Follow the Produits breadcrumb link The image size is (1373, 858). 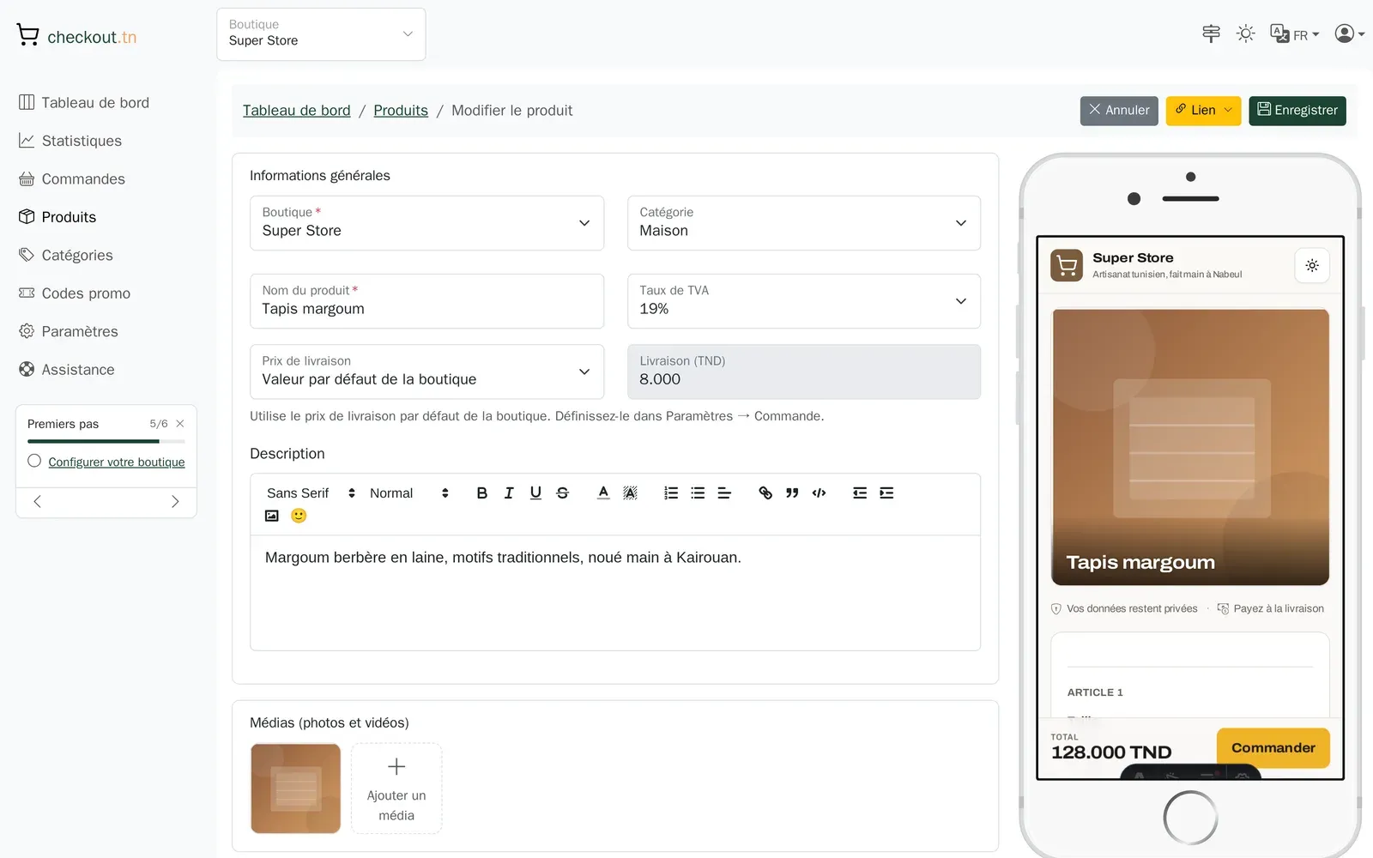point(401,111)
